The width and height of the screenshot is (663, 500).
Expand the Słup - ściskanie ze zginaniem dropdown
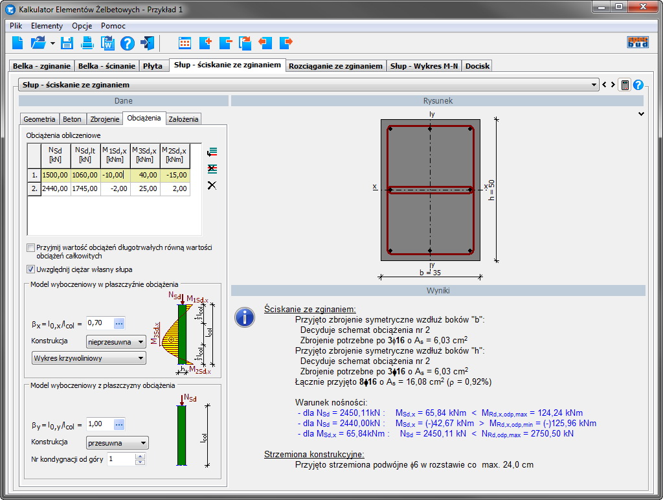pos(594,85)
